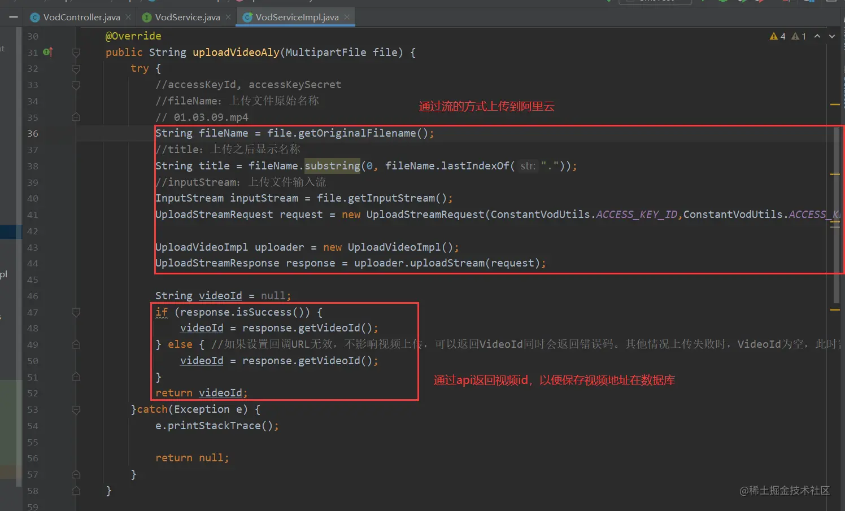
Task: Click the fold end marker at line 58
Action: pos(76,491)
